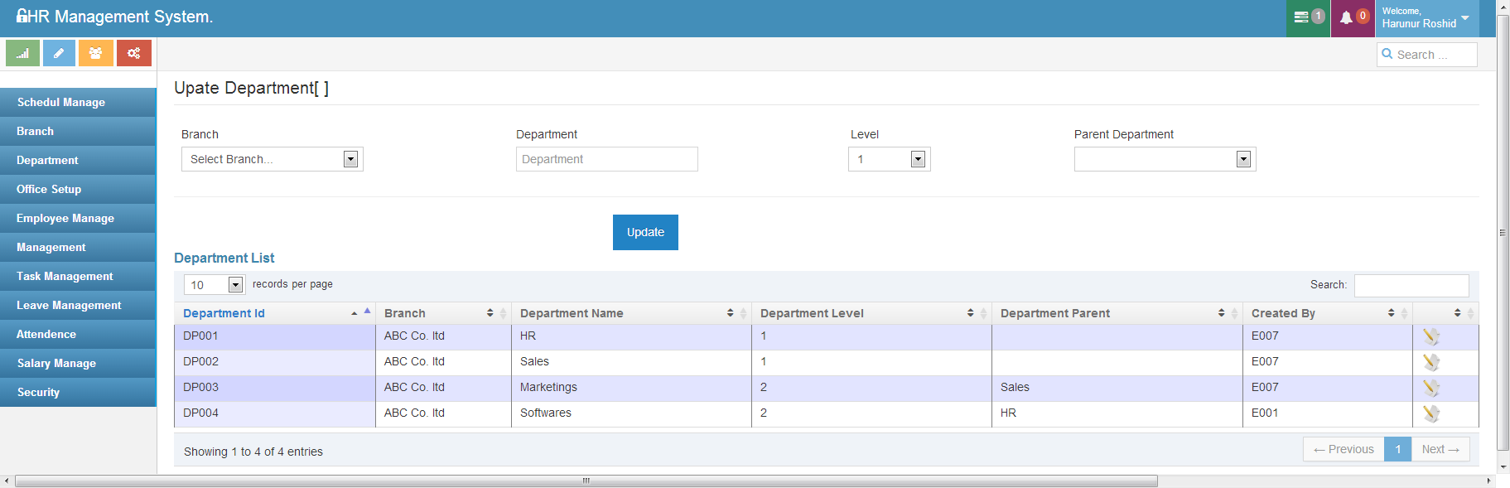Open the Employee Manage sidebar menu

65,219
